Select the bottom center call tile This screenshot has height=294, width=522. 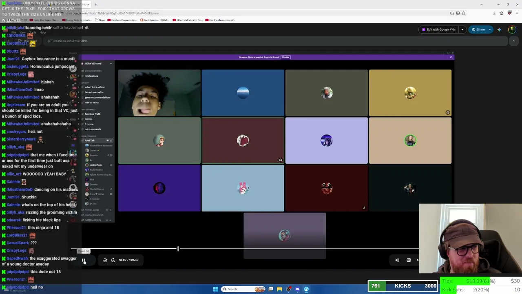coord(285,236)
